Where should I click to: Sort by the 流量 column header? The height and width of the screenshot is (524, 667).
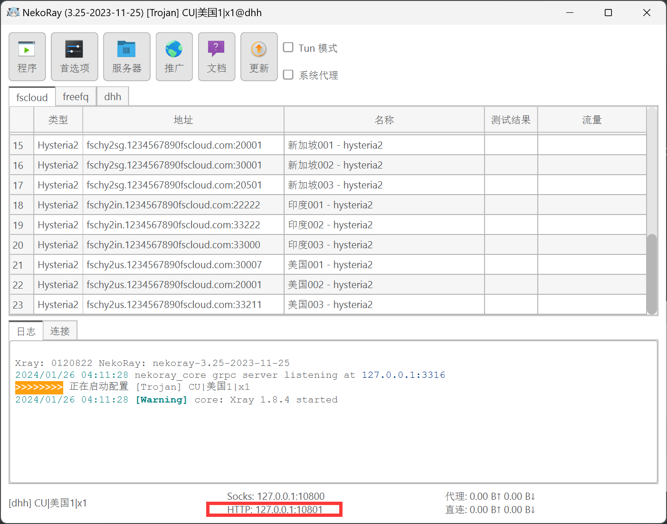coord(592,120)
